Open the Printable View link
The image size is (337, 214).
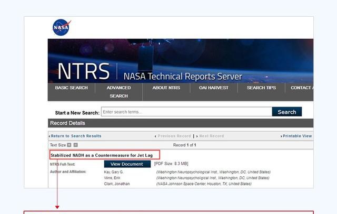297,136
